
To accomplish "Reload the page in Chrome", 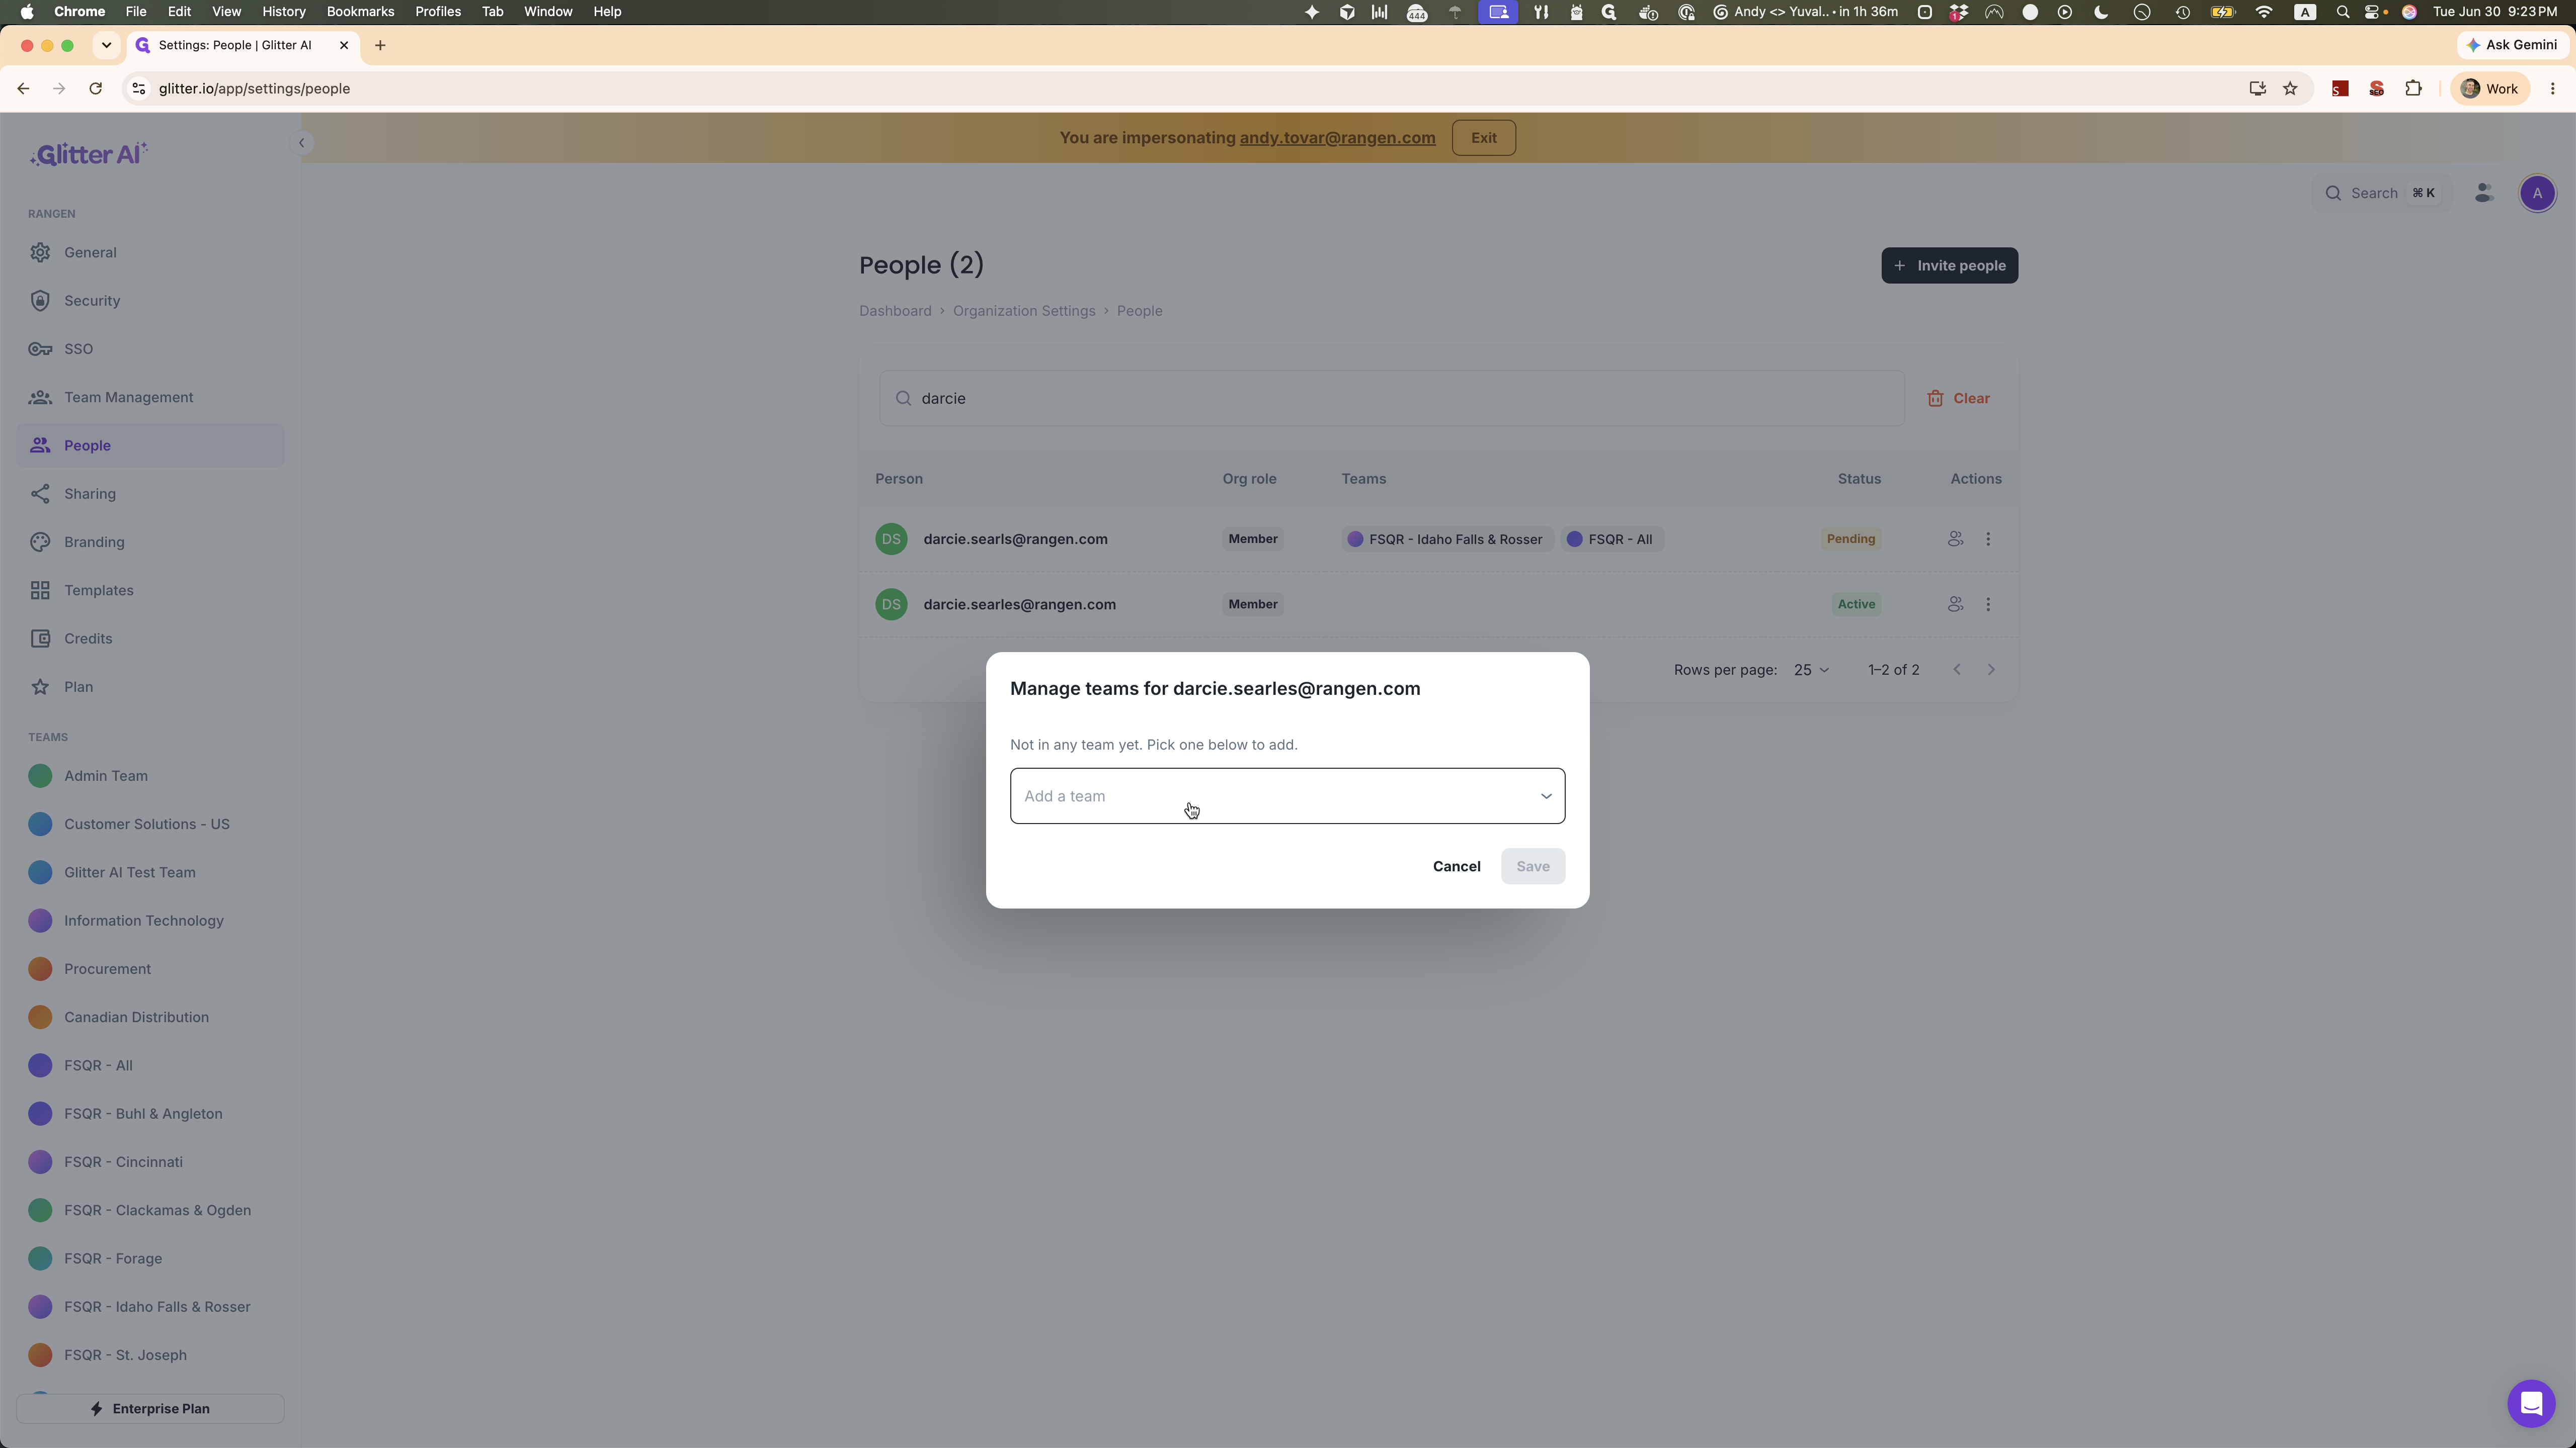I will point(95,89).
